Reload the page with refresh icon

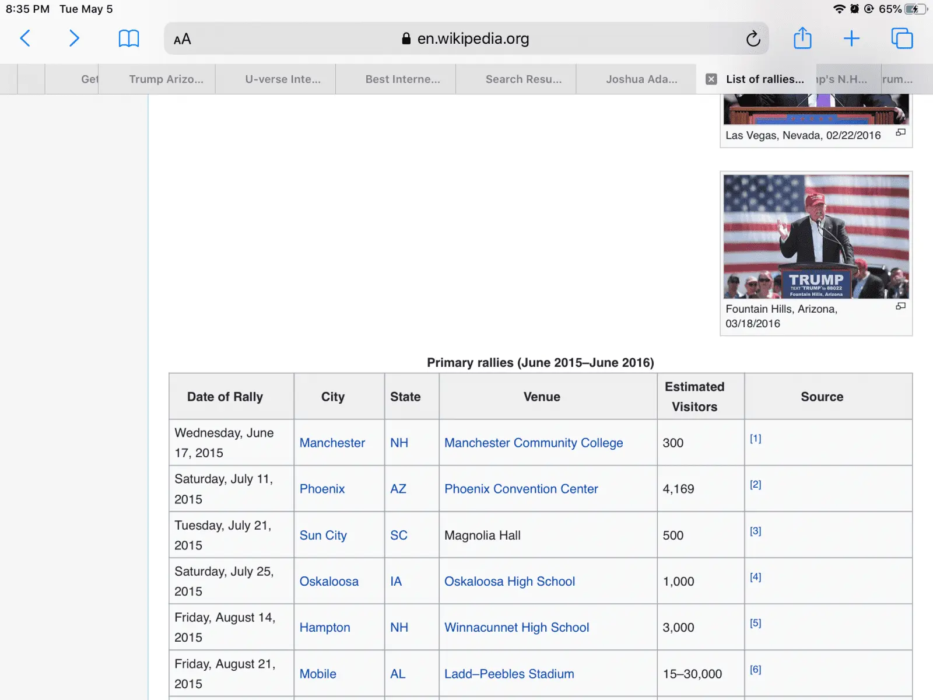click(753, 39)
